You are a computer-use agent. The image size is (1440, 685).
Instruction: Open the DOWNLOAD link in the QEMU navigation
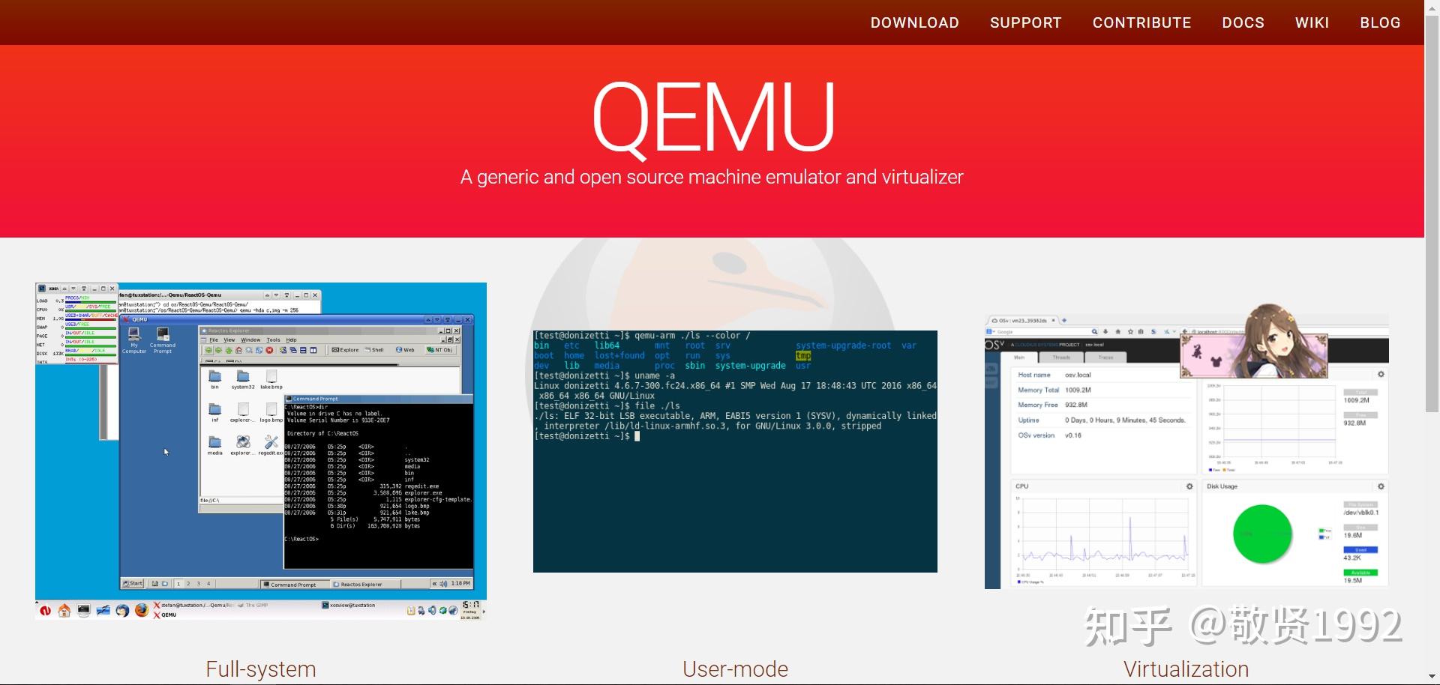pyautogui.click(x=914, y=22)
